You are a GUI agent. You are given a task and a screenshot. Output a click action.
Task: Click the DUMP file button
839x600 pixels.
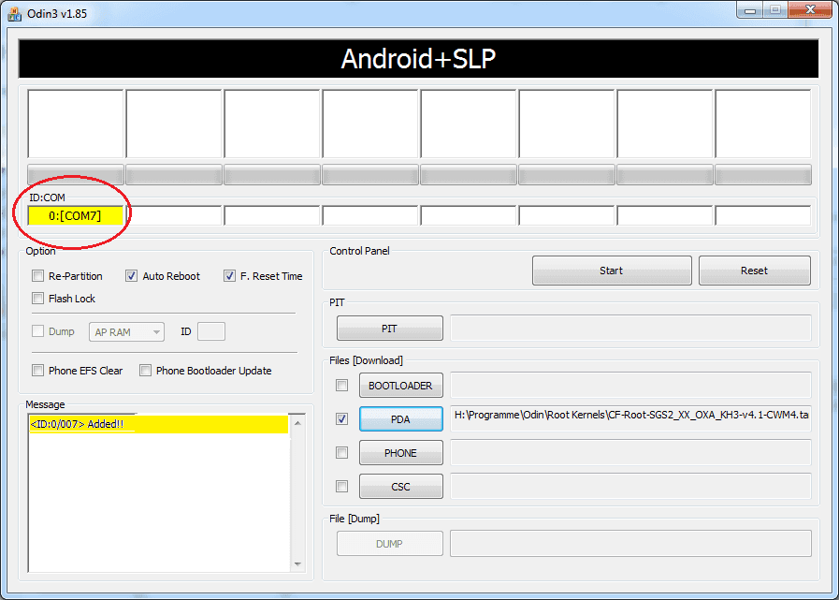click(x=389, y=544)
